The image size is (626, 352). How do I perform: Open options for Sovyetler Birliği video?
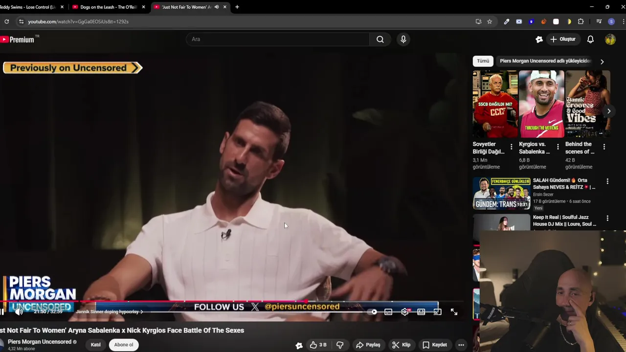(512, 147)
